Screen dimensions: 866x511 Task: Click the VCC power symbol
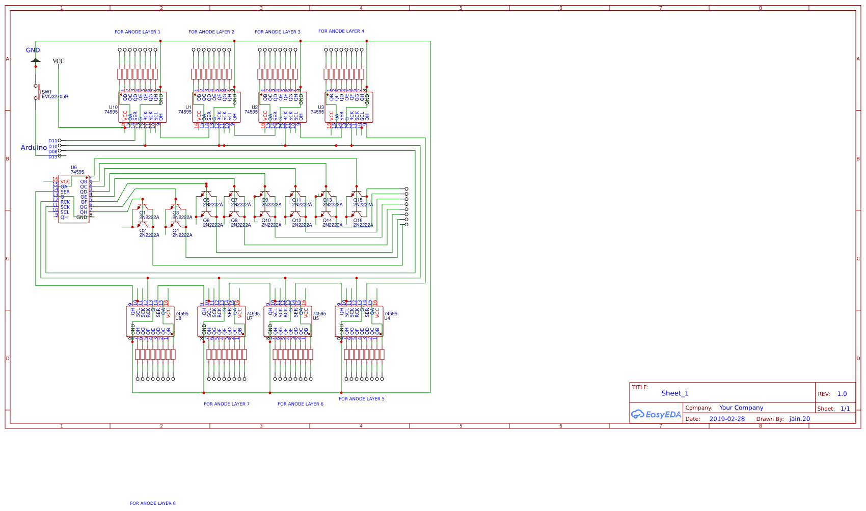59,61
